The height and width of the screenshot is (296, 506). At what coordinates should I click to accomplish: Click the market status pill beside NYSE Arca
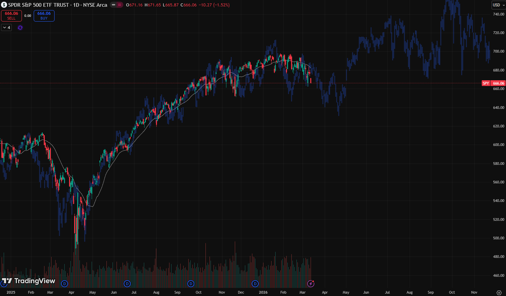pyautogui.click(x=116, y=5)
